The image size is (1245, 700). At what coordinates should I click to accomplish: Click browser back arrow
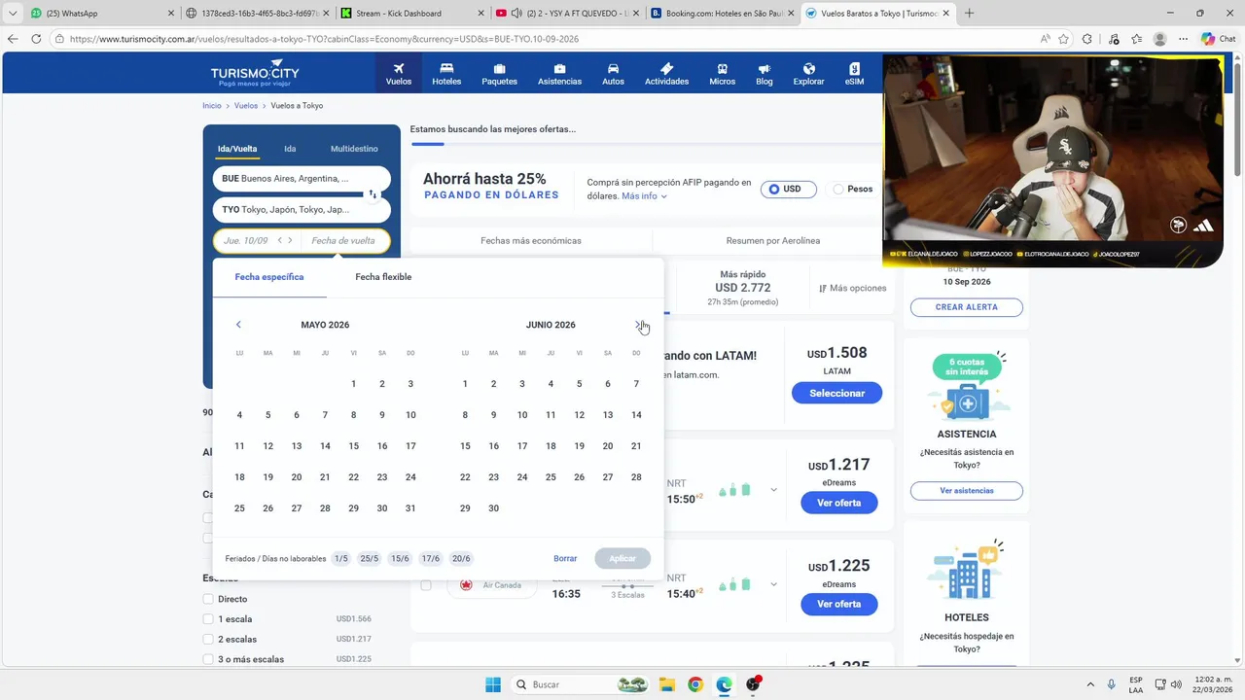[13, 39]
